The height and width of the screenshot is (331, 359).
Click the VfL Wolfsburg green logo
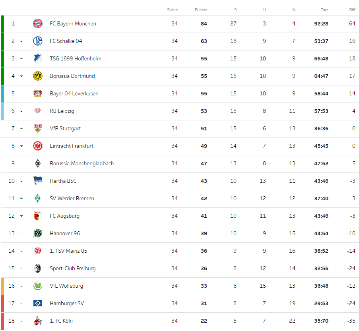coord(38,286)
